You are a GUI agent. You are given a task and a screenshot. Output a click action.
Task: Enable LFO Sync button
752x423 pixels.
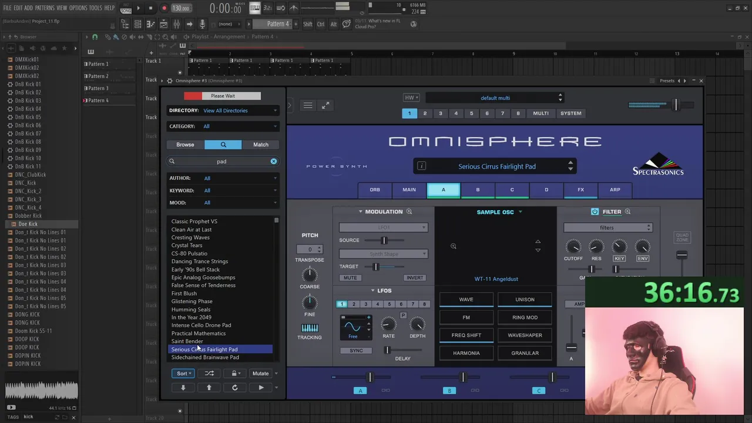(356, 351)
